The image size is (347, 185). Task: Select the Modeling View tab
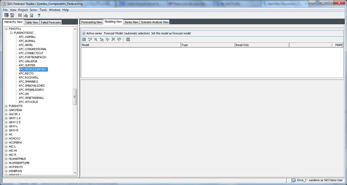(x=113, y=22)
